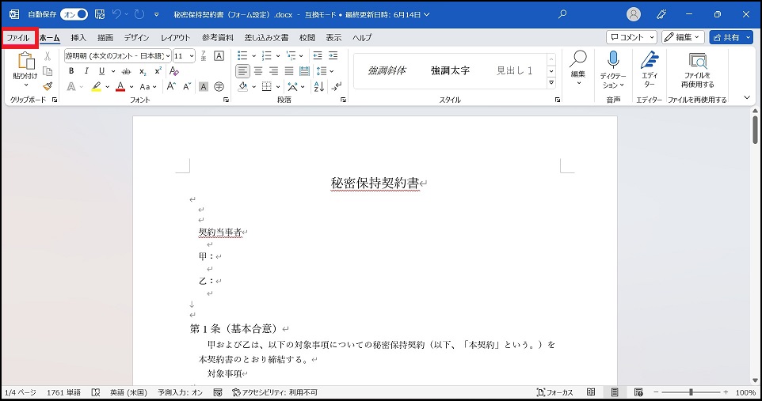Open font color dropdown arrow

pos(131,87)
